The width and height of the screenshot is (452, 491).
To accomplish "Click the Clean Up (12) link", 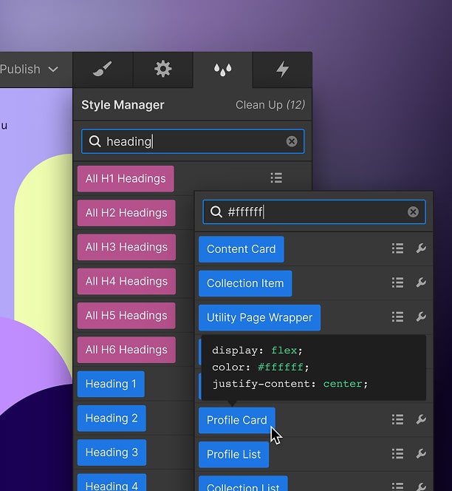I will (270, 105).
